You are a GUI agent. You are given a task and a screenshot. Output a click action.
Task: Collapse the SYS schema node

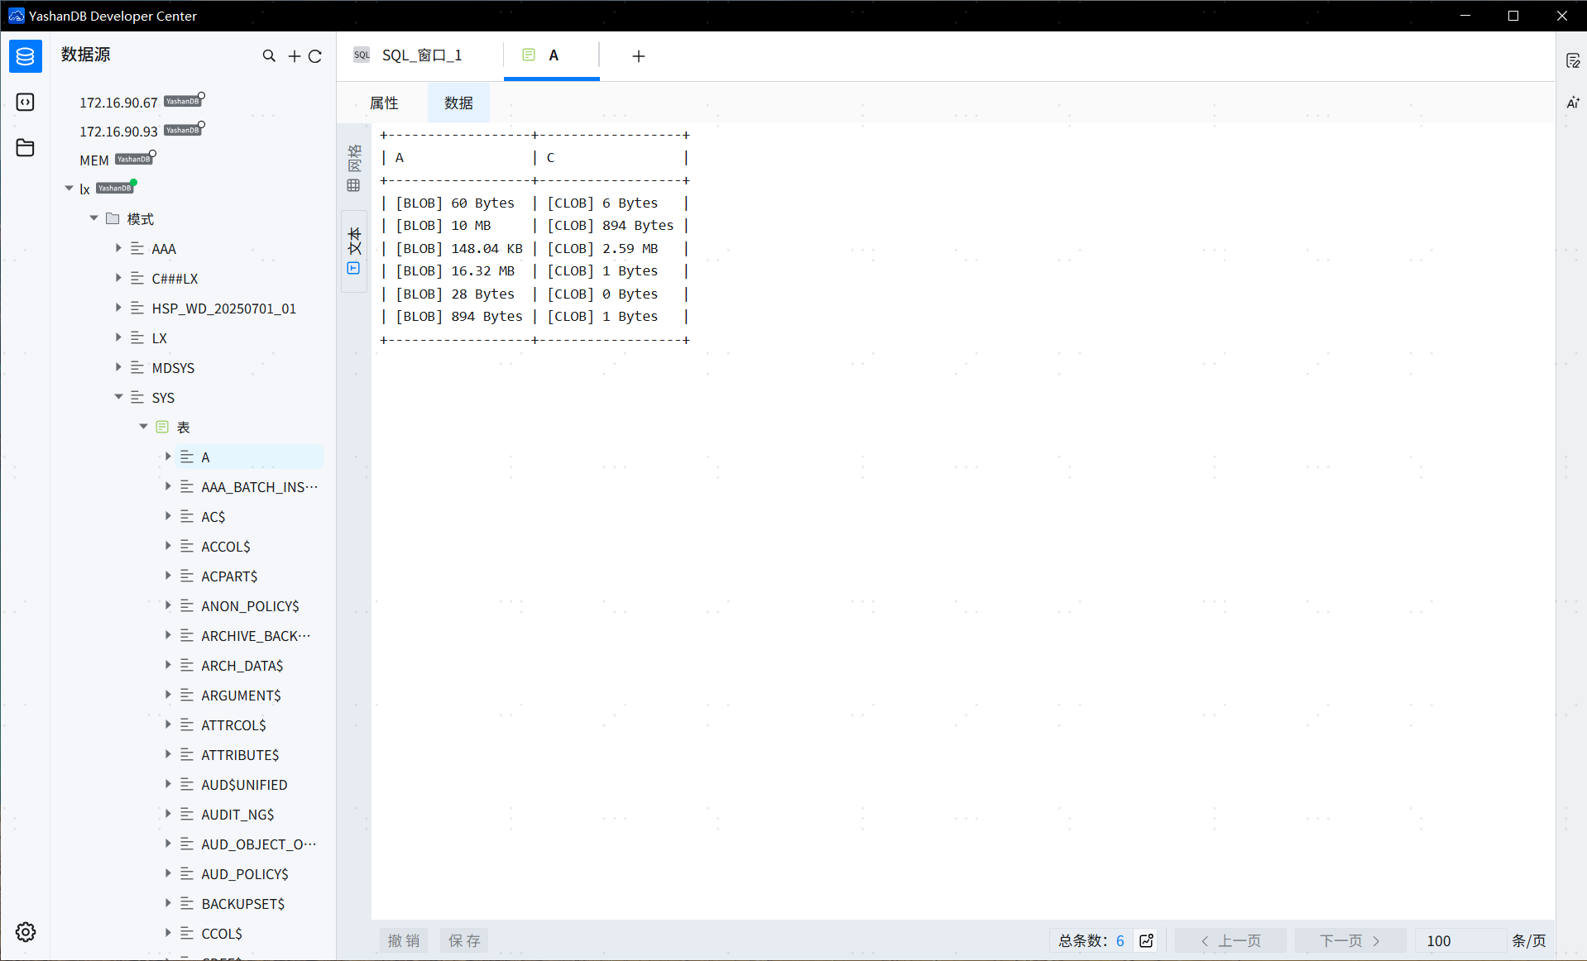tap(118, 397)
